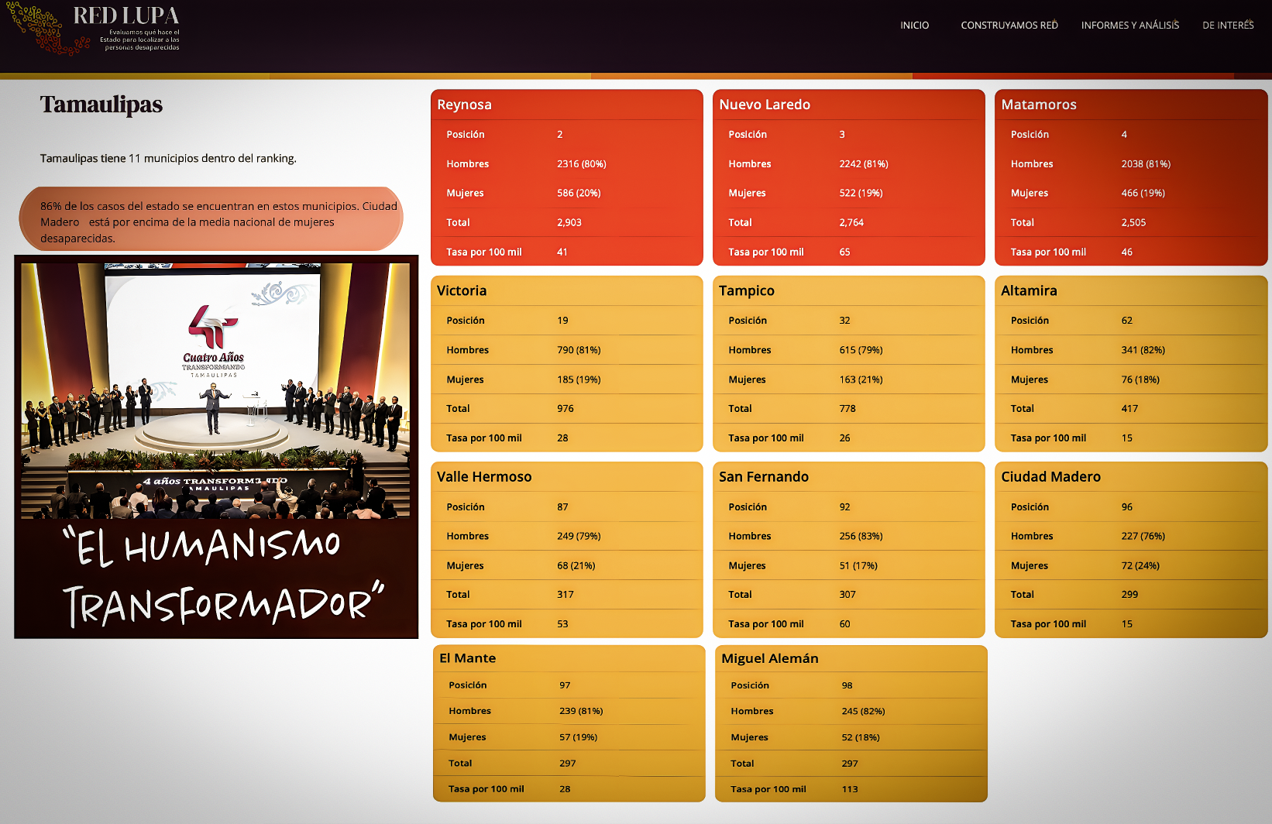Click the El Humanismo Transformador image

tap(216, 447)
